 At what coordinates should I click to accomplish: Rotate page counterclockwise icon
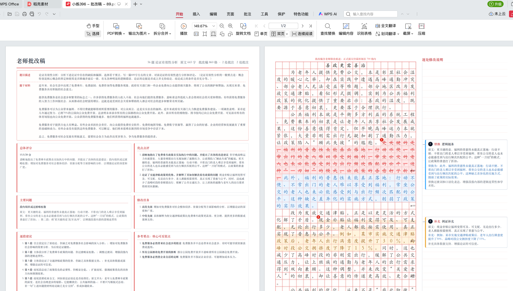[222, 34]
